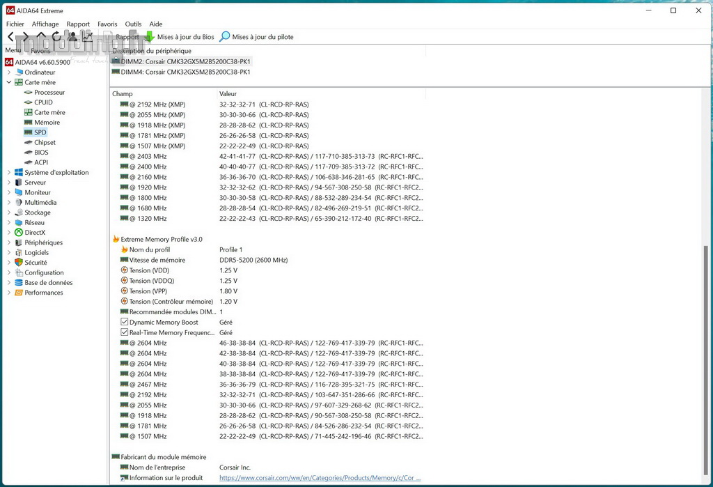713x487 pixels.
Task: Click Mises à jour du pilote
Action: pyautogui.click(x=256, y=37)
